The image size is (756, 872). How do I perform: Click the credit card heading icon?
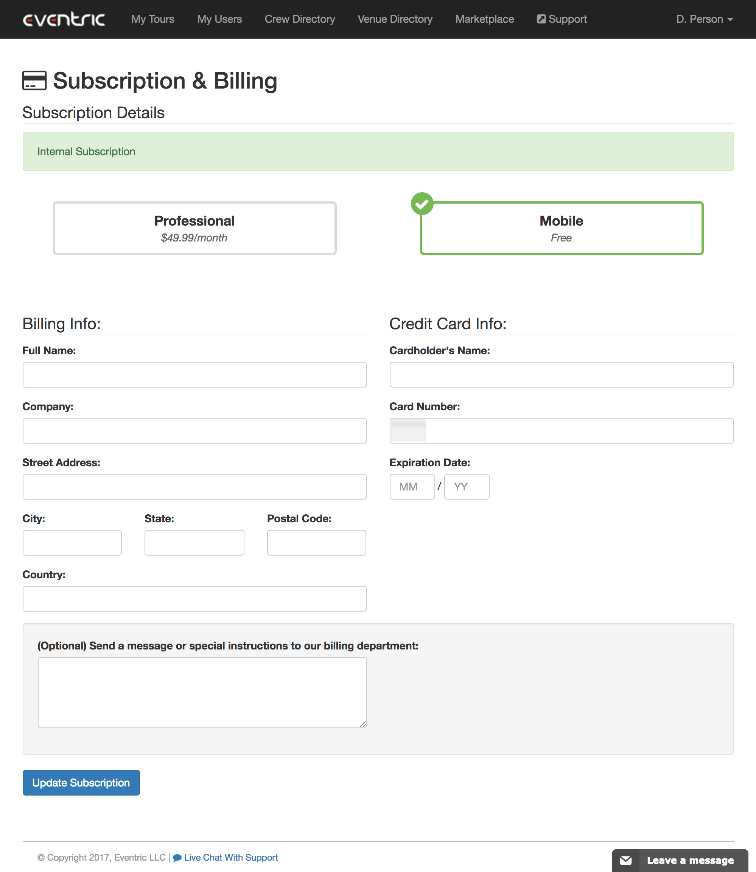click(34, 80)
